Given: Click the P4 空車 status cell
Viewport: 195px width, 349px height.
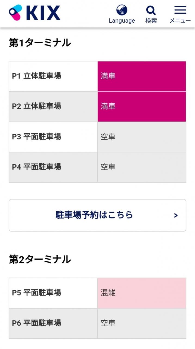Looking at the screenshot, I should (x=142, y=167).
